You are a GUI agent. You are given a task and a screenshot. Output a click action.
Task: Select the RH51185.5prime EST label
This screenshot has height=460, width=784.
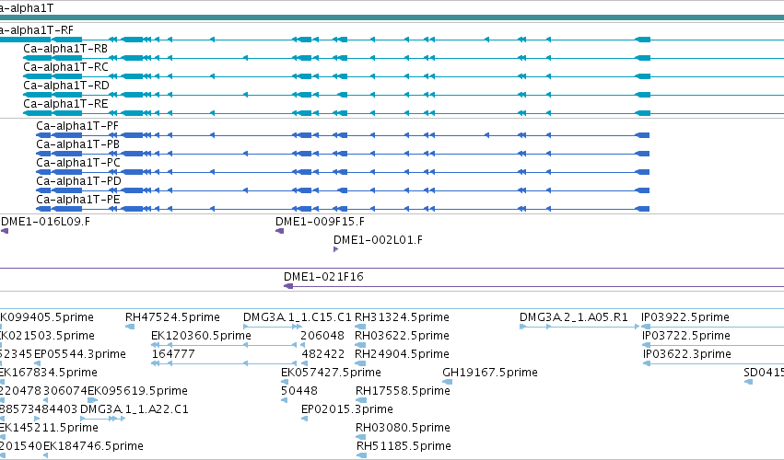coord(404,446)
